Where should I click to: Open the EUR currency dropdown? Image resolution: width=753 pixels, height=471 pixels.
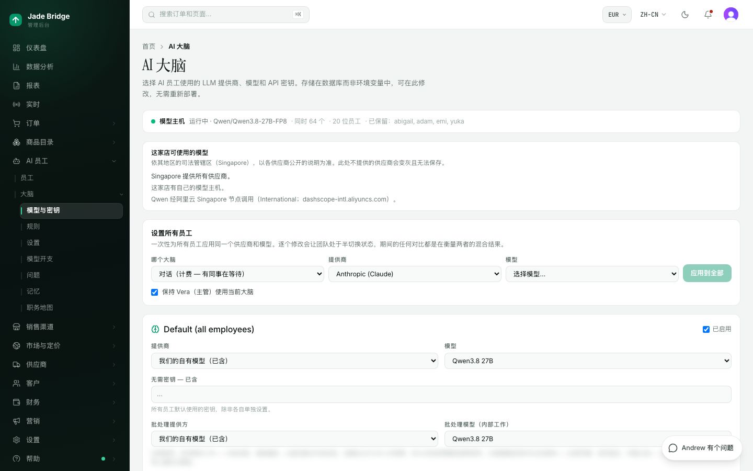(x=617, y=15)
